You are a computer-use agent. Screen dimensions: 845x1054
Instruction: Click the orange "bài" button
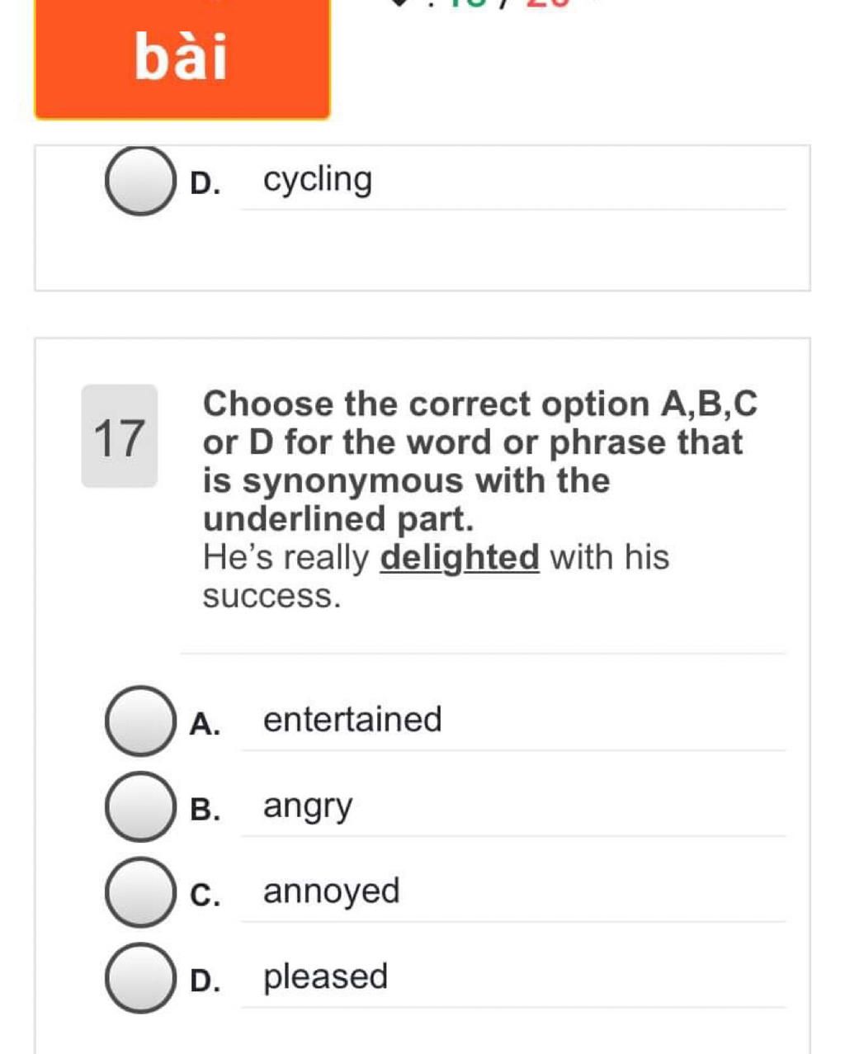[x=182, y=58]
